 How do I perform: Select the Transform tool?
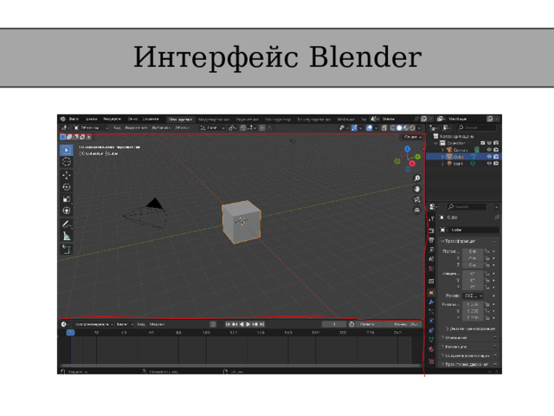coord(67,211)
